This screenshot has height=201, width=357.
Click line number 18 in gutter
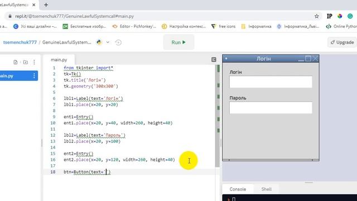53,172
